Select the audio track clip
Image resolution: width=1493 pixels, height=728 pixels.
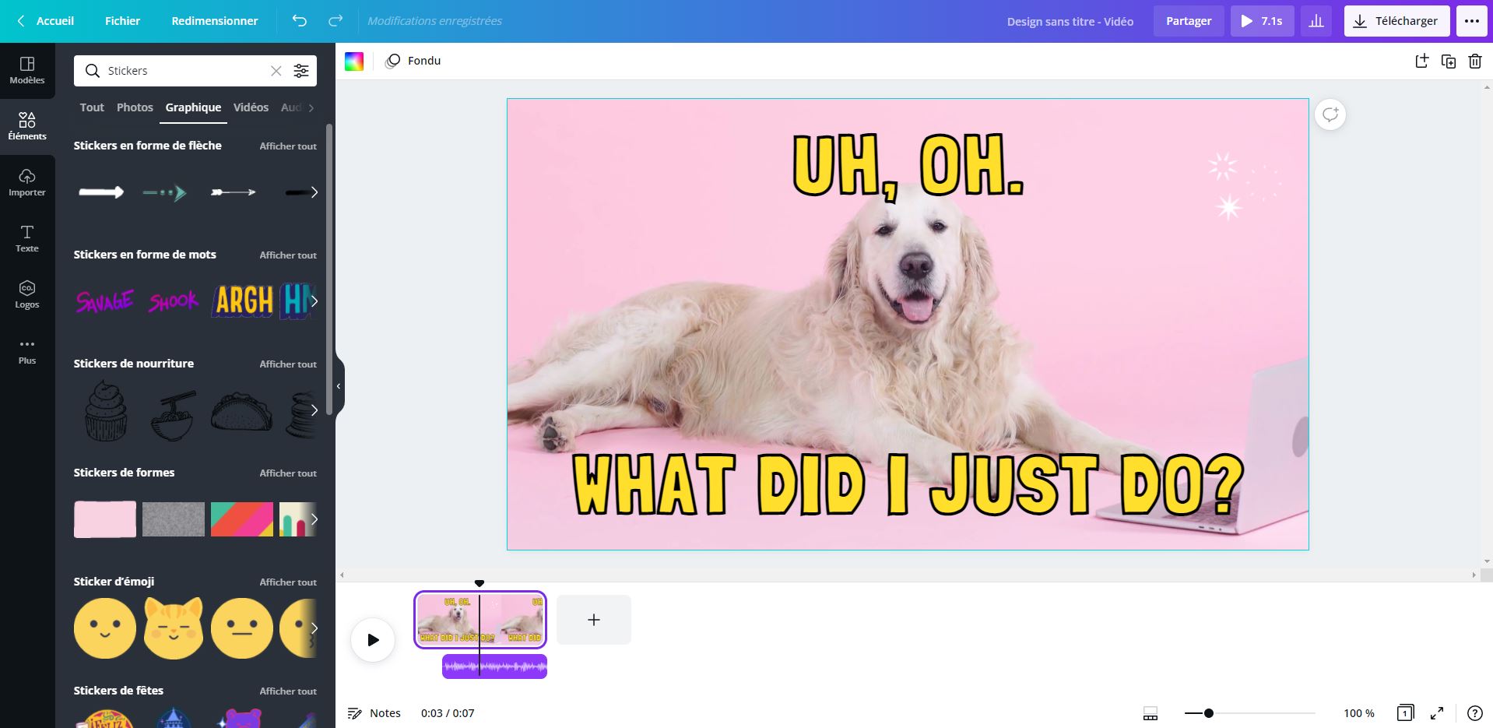click(494, 666)
